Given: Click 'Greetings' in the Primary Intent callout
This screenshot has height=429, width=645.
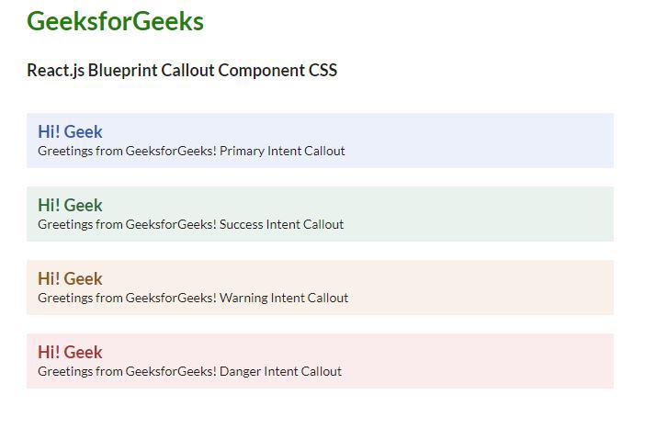Looking at the screenshot, I should click(x=64, y=151).
